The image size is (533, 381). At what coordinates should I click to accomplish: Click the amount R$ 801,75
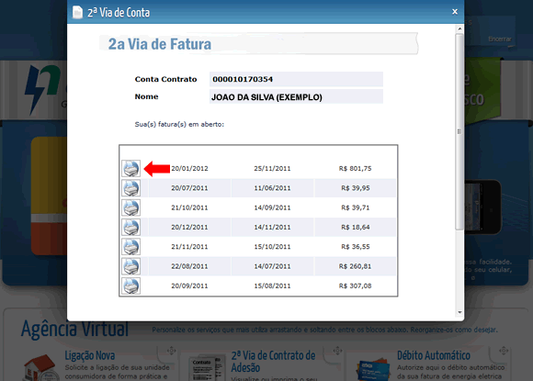tap(355, 168)
